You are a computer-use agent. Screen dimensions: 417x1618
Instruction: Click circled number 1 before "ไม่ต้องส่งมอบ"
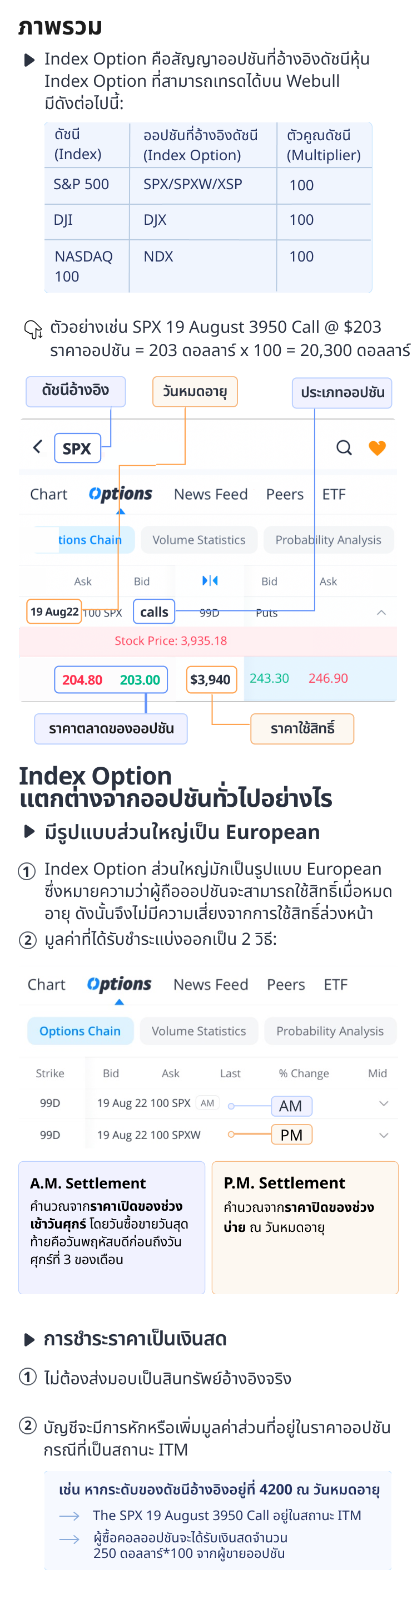[x=28, y=1378]
